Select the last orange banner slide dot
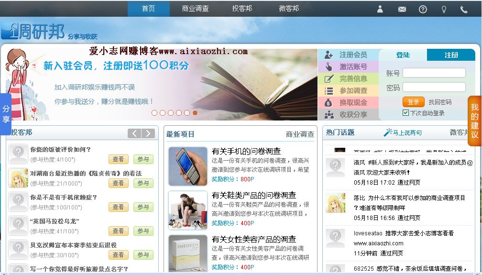The height and width of the screenshot is (275, 482). (x=195, y=113)
